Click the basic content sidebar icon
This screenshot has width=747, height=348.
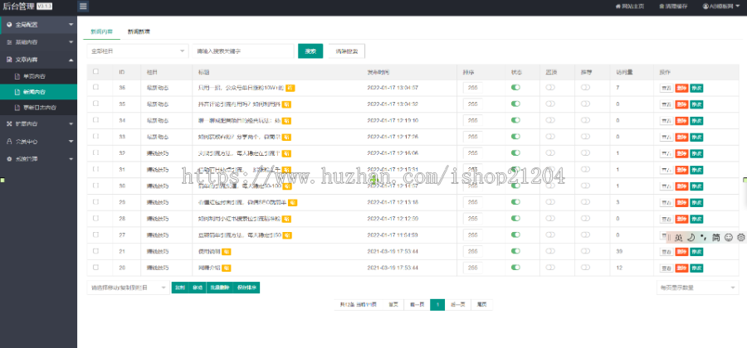(9, 42)
